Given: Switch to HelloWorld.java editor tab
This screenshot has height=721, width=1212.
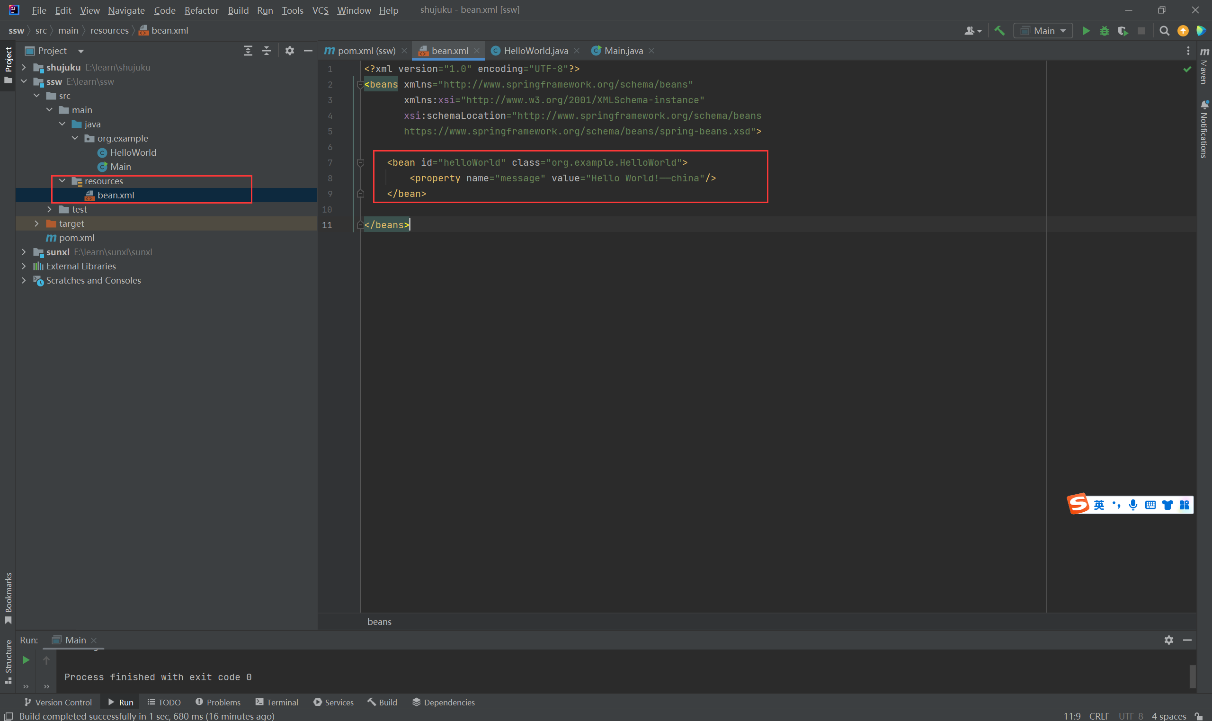Looking at the screenshot, I should (535, 51).
